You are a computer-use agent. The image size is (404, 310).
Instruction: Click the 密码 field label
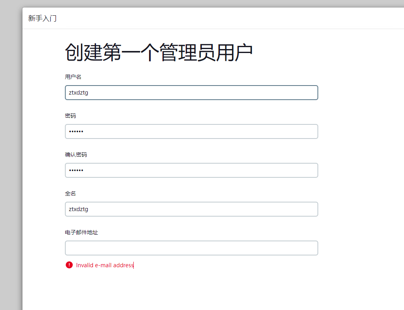(70, 116)
